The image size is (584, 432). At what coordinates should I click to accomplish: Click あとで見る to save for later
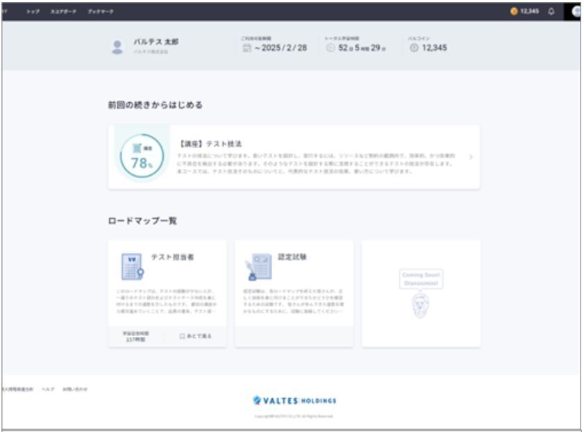[x=196, y=336]
